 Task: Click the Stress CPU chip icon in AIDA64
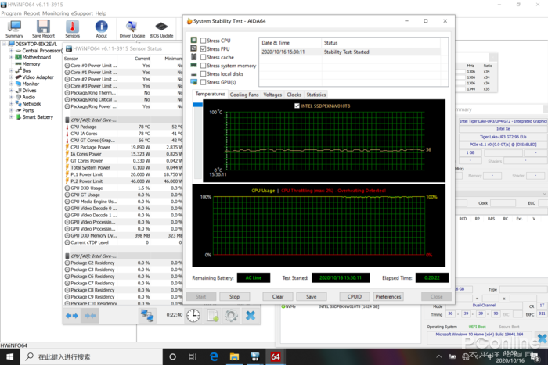193,40
